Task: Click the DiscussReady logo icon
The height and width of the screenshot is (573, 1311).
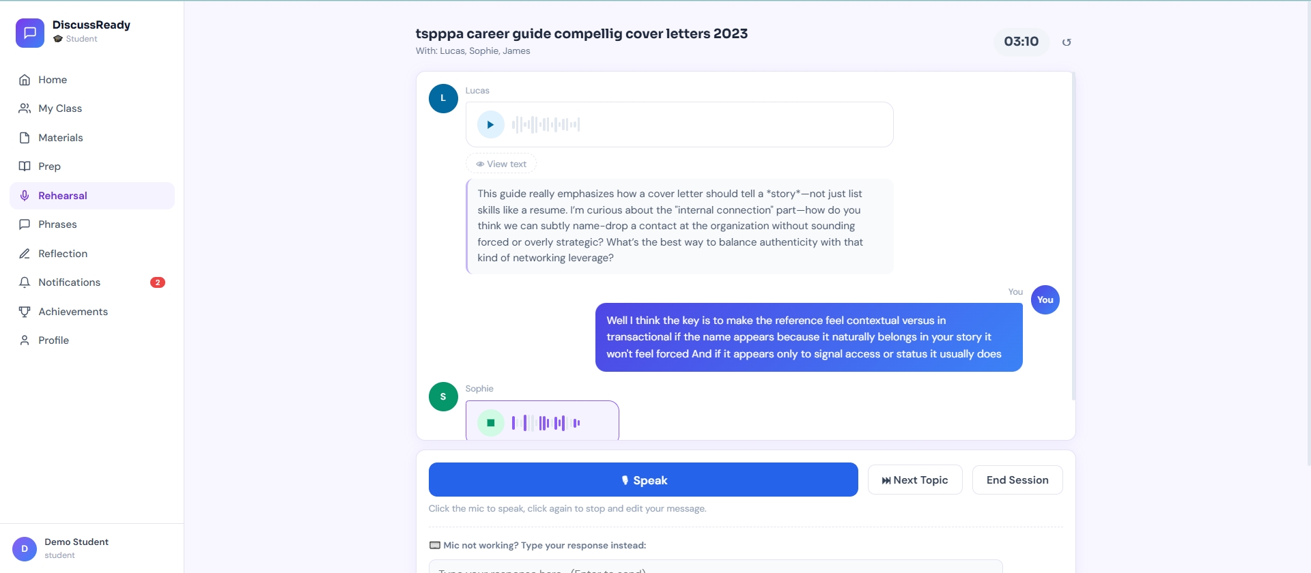Action: (x=30, y=33)
